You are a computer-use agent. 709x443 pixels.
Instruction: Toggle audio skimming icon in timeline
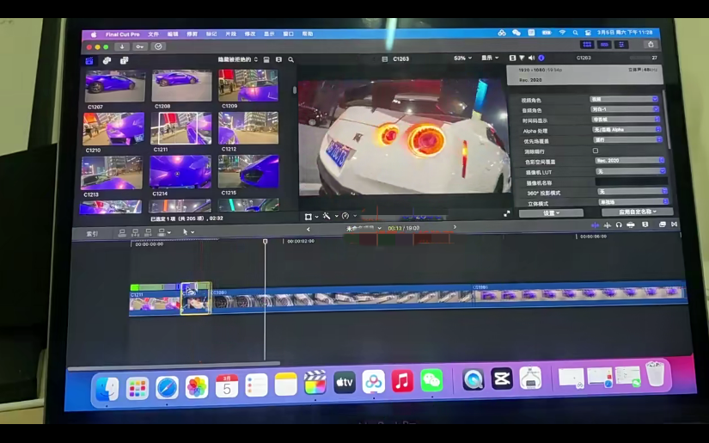tap(607, 225)
